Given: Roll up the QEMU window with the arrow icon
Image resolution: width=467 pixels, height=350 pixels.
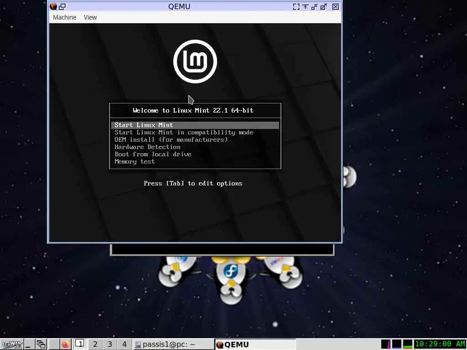Looking at the screenshot, I should (305, 6).
